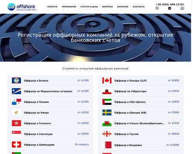
Task: Expand the Применение dropdown arrow
Action: [x=78, y=7]
